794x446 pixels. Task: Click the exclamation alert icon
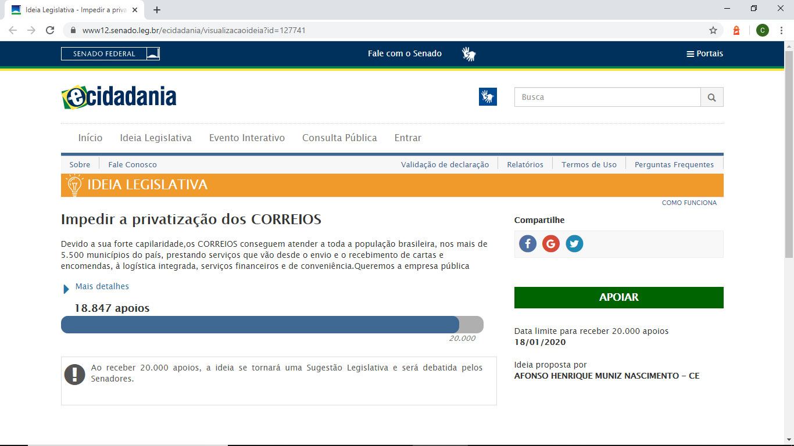click(x=75, y=375)
